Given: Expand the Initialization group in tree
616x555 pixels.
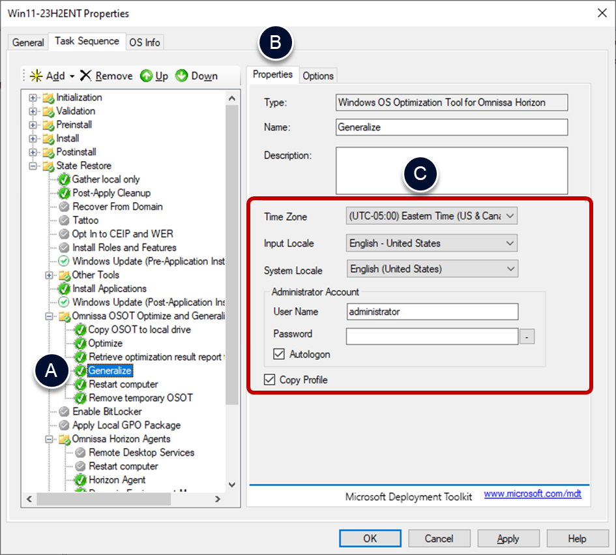Looking at the screenshot, I should pos(33,97).
